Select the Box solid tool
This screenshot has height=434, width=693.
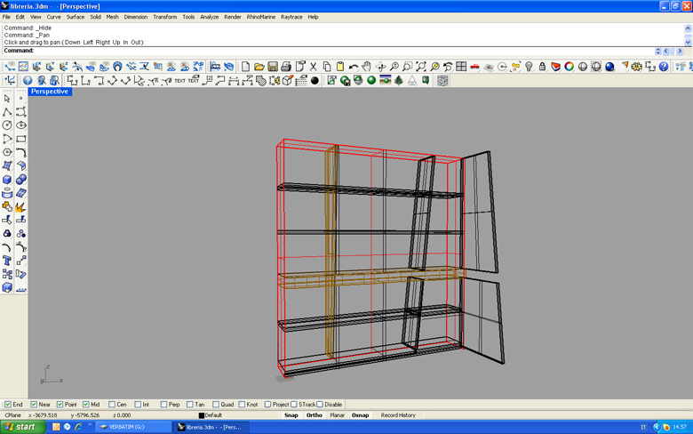tap(7, 180)
